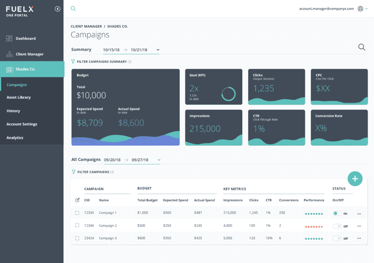Image resolution: width=374 pixels, height=263 pixels.
Task: Open Asset Library in the sidebar
Action: point(19,97)
